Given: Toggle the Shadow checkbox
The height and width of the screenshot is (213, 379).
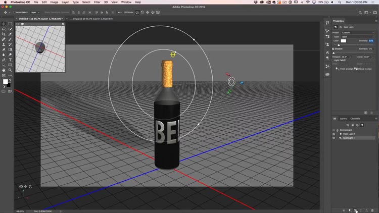Looking at the screenshot, I should (x=334, y=49).
